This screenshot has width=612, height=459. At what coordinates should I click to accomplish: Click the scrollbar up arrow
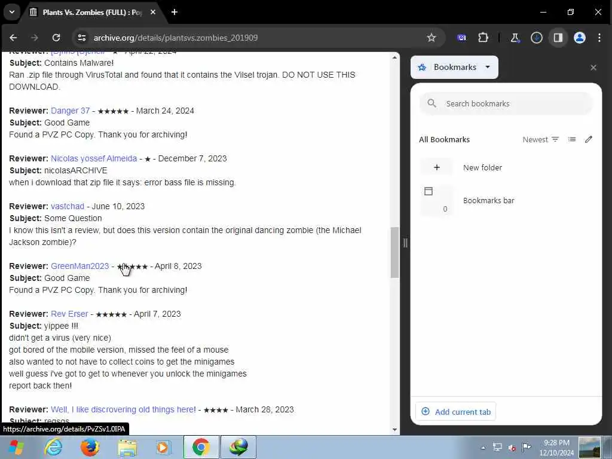(394, 57)
